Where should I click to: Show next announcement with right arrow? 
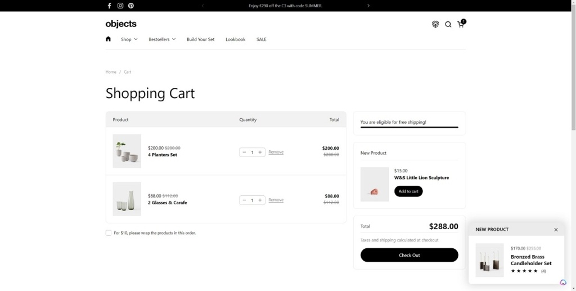[368, 6]
